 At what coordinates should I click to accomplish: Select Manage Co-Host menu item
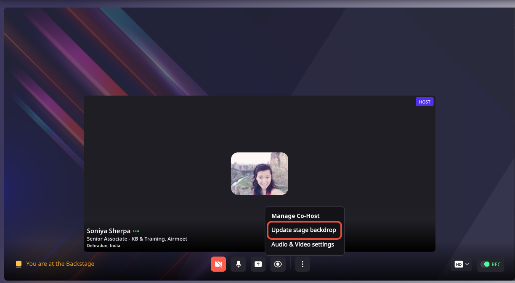click(295, 216)
